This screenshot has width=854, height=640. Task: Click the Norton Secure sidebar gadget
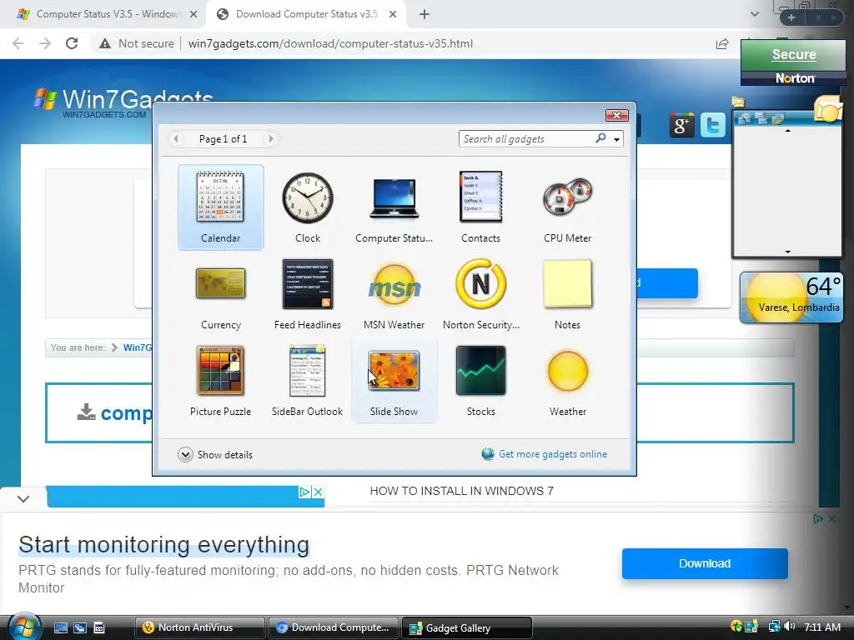tap(794, 62)
